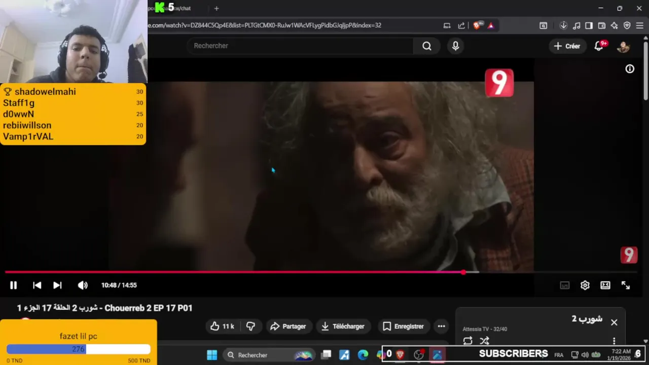Open the account avatar menu
This screenshot has width=649, height=365.
[623, 47]
